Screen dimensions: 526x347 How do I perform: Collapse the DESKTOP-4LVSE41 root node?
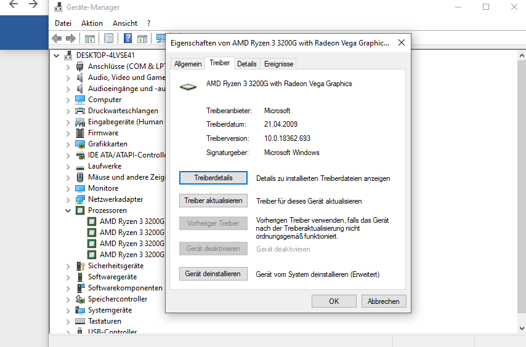[x=57, y=55]
